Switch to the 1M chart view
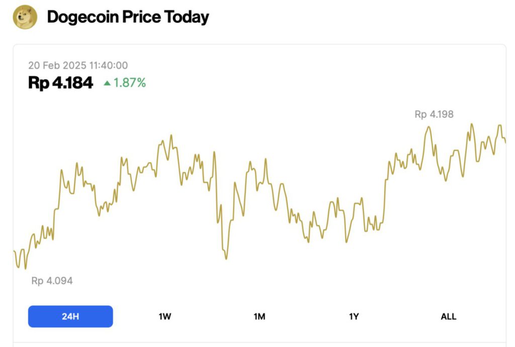Image resolution: width=515 pixels, height=347 pixels. pos(260,316)
